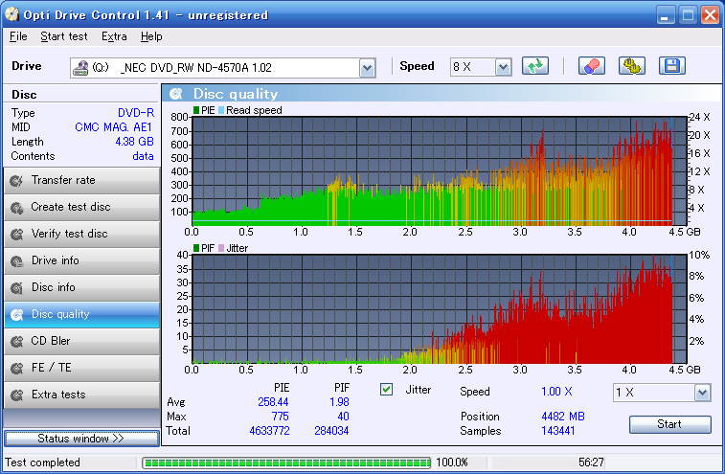Viewport: 725px width, 474px height.
Task: Click the Opti Drive Control title bar icon
Action: [11, 14]
